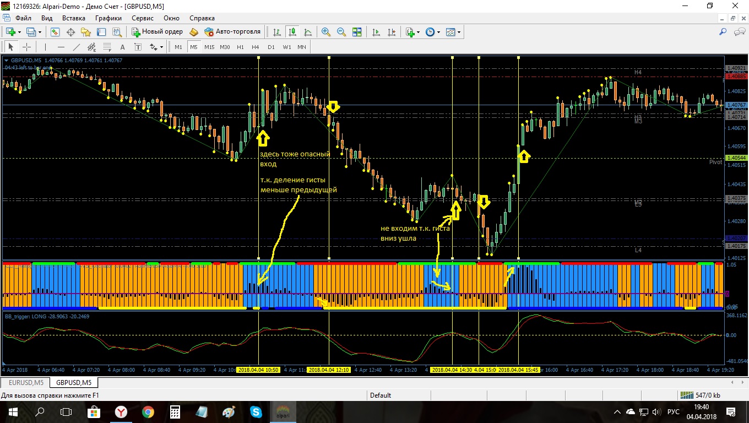Select the trendline tool
Screen dimensions: 749x423
(x=77, y=47)
